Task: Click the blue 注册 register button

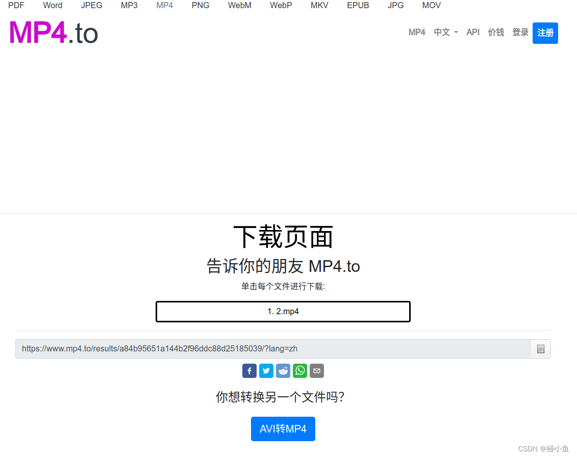Action: tap(545, 33)
